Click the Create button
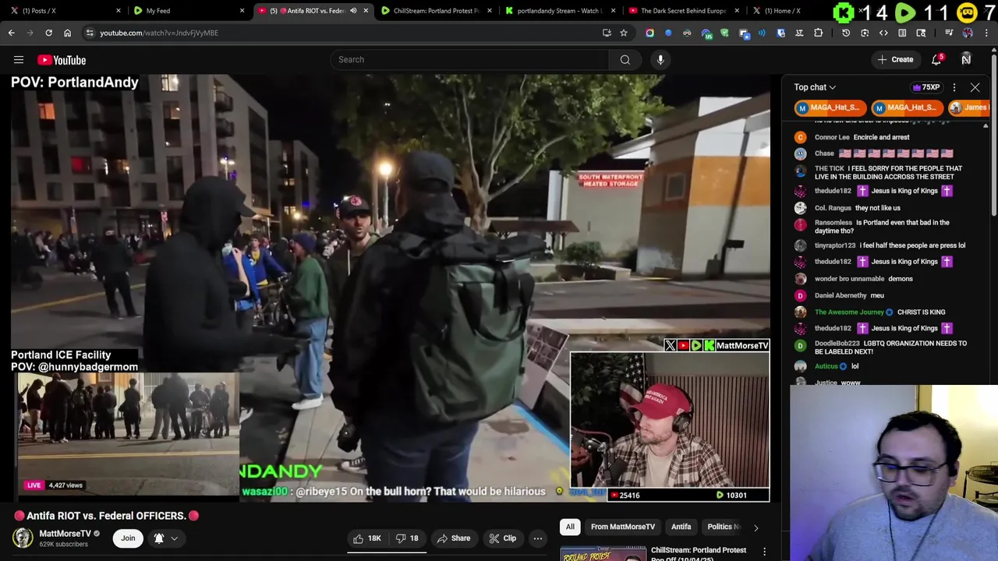 [895, 59]
